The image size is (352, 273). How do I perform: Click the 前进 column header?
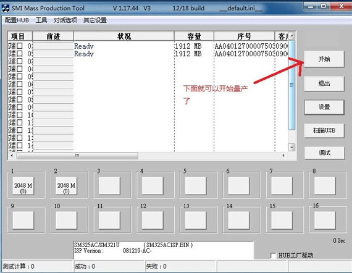[x=53, y=36]
